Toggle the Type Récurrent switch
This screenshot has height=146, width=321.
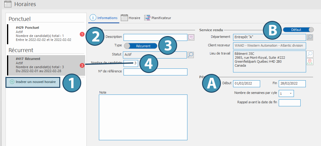tap(140, 46)
